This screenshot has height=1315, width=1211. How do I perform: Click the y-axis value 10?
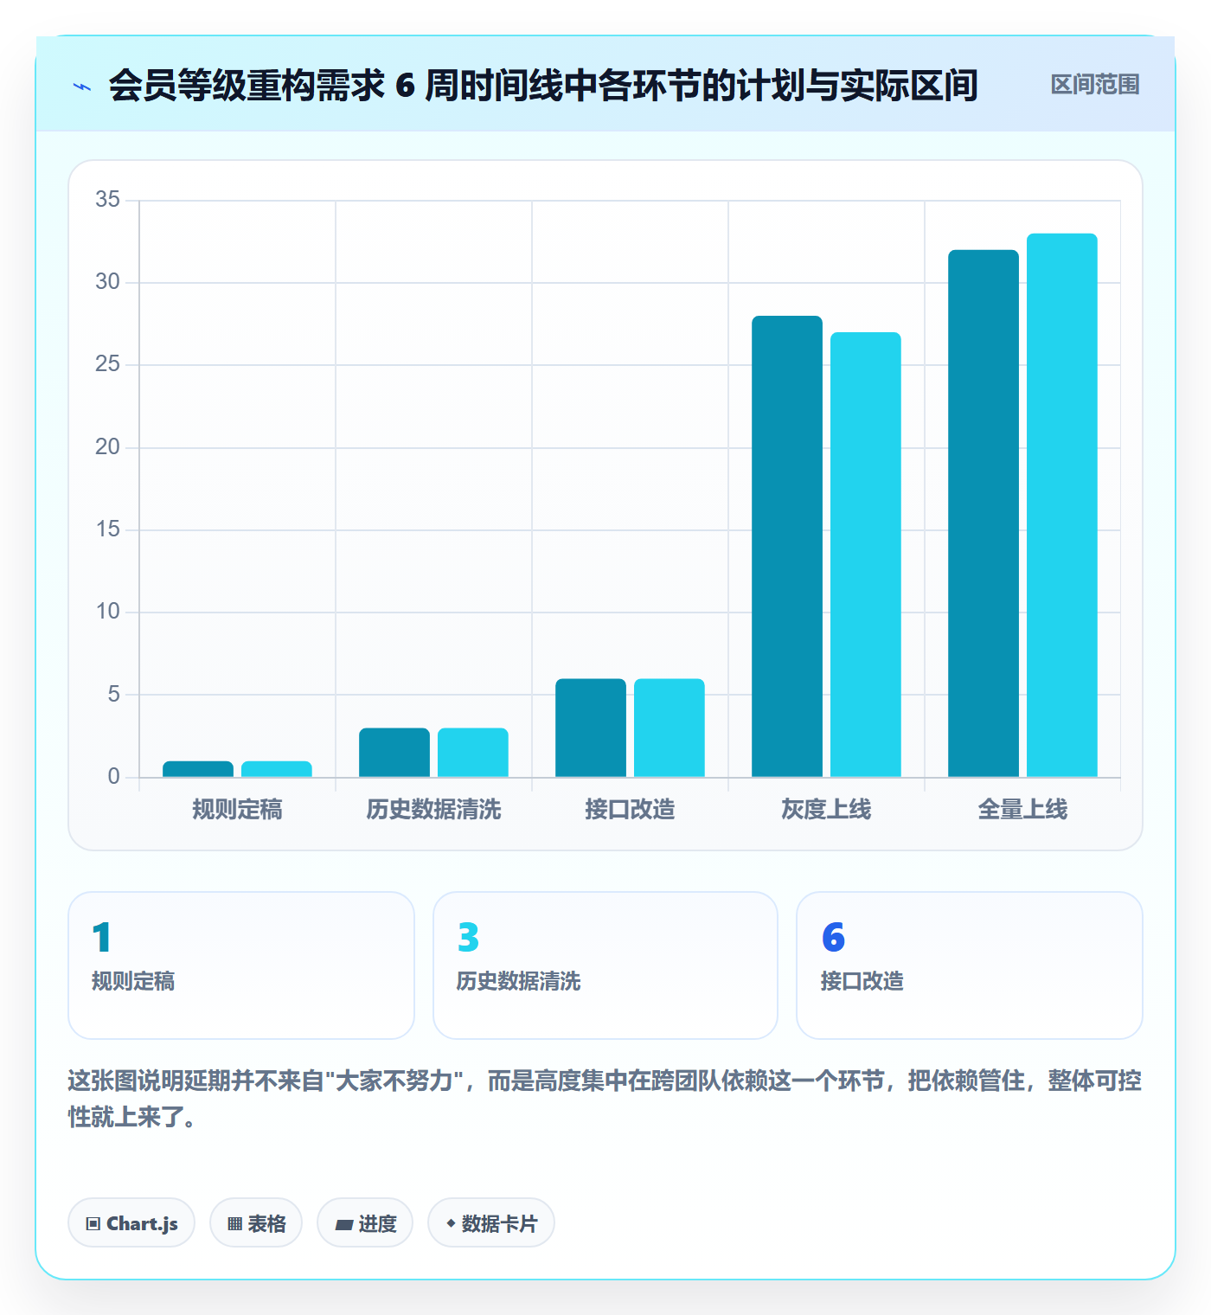(x=108, y=612)
